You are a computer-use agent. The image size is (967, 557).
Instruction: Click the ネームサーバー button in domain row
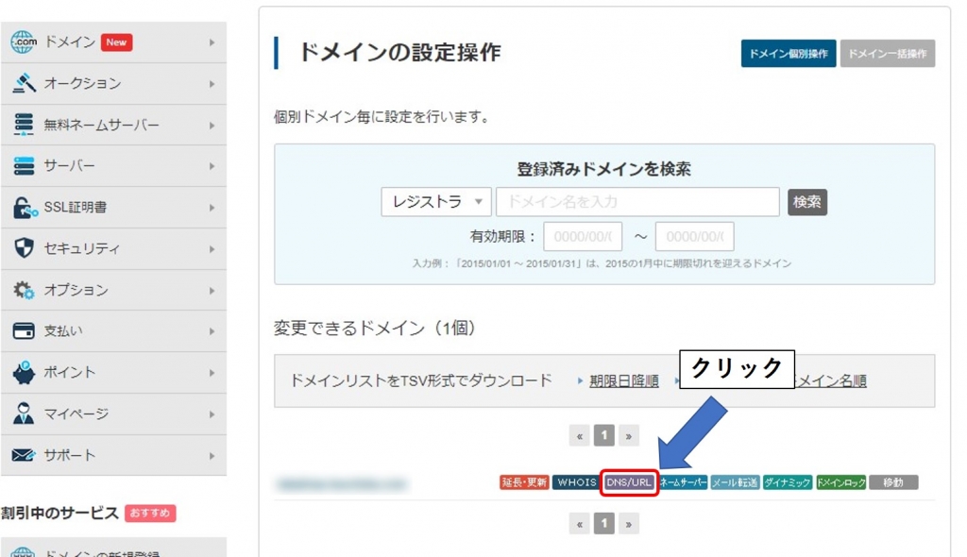click(x=683, y=482)
